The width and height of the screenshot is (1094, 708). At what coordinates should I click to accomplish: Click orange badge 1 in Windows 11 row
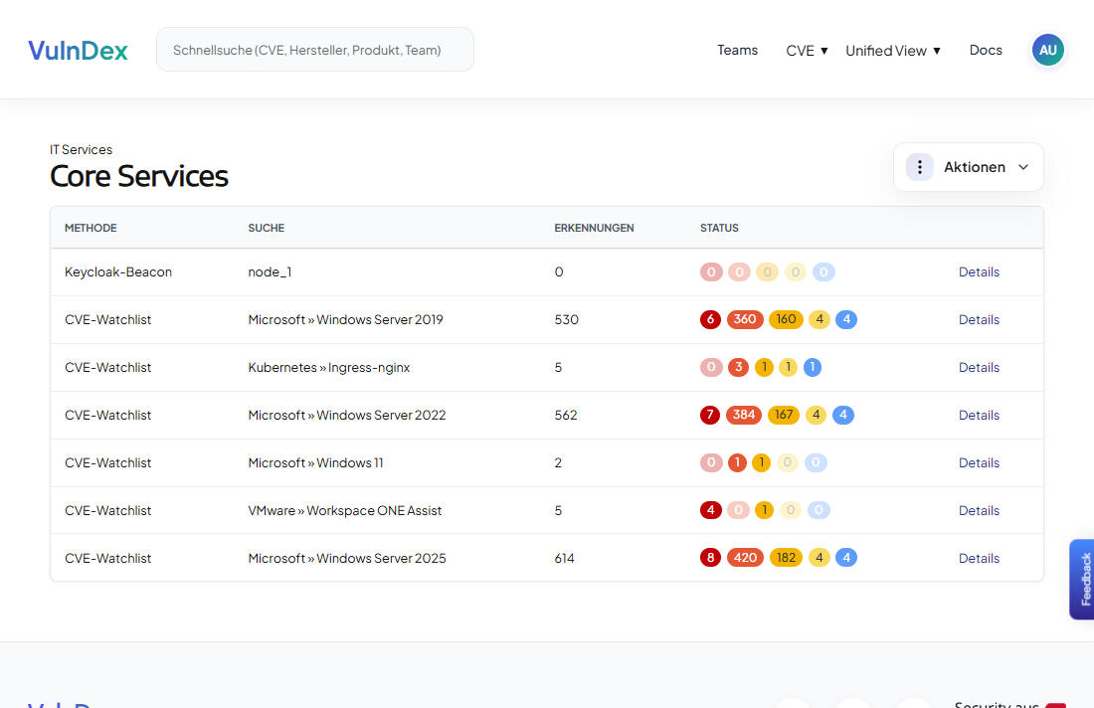[737, 463]
